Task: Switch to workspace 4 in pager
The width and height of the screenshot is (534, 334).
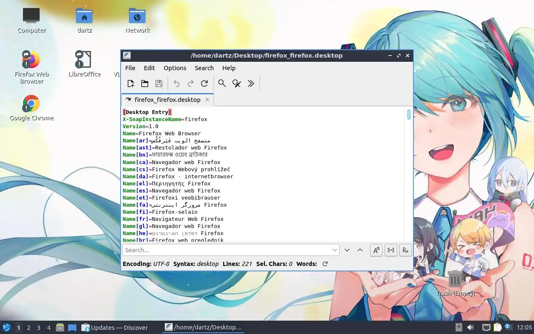Action: click(x=48, y=328)
